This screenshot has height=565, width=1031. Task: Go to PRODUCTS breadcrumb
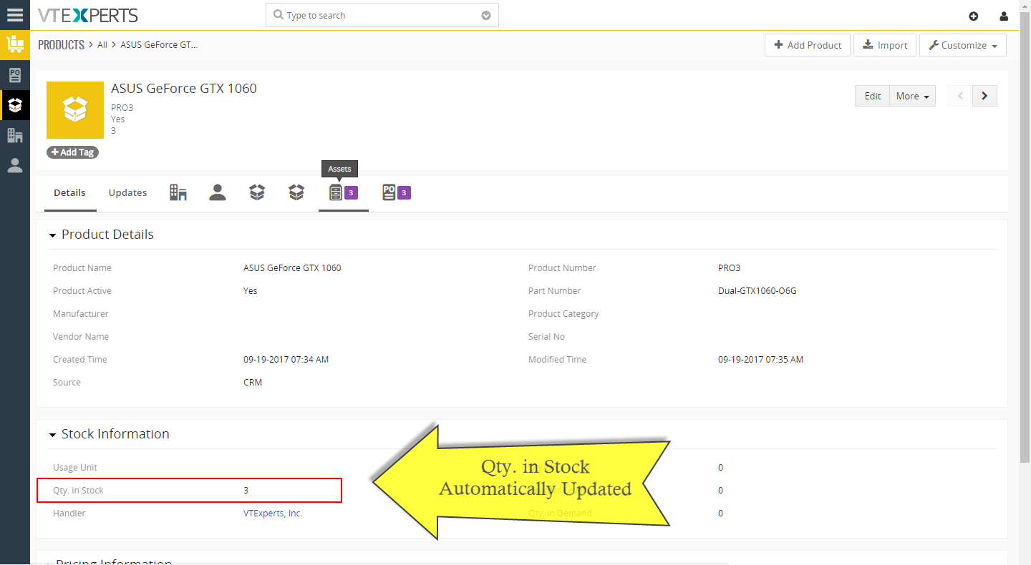click(62, 44)
